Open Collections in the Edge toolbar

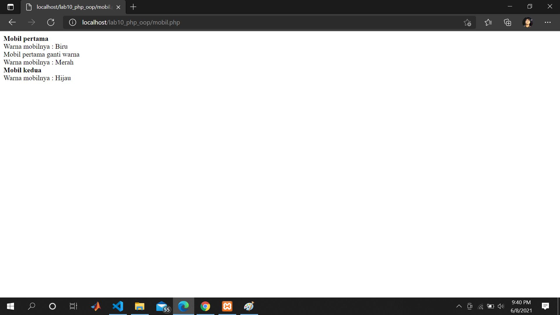tap(508, 22)
